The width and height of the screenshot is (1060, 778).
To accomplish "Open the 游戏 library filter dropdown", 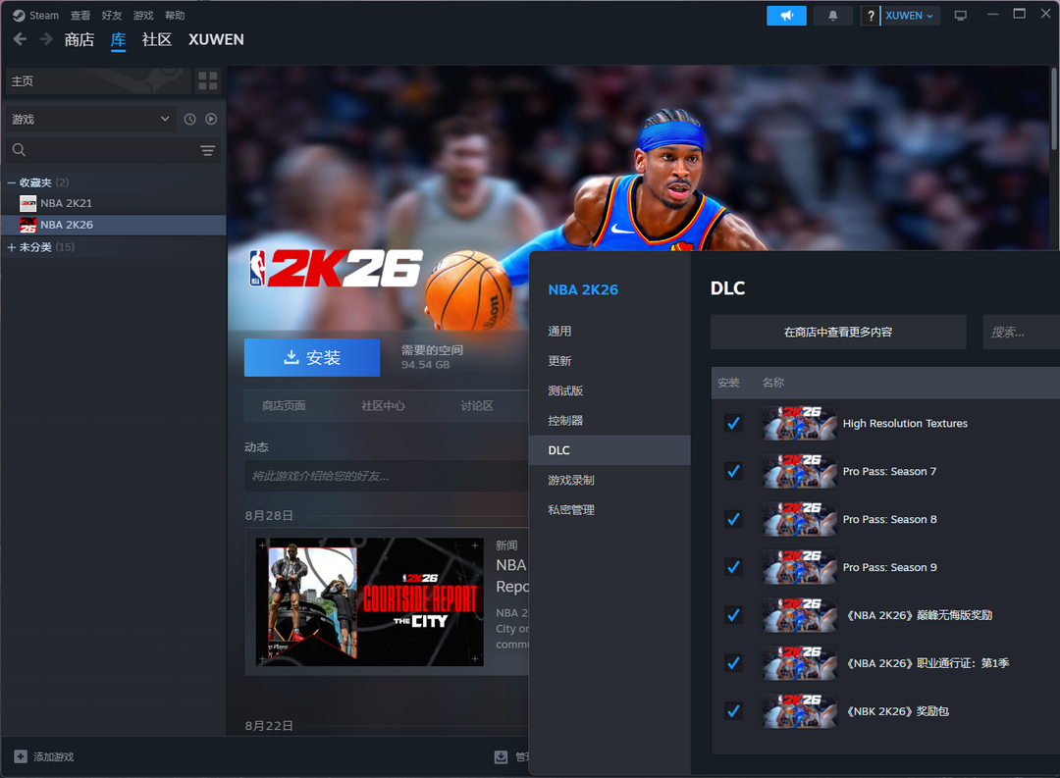I will pos(90,119).
